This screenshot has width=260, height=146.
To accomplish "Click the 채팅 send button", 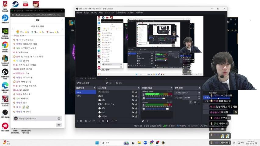I will [59, 125].
